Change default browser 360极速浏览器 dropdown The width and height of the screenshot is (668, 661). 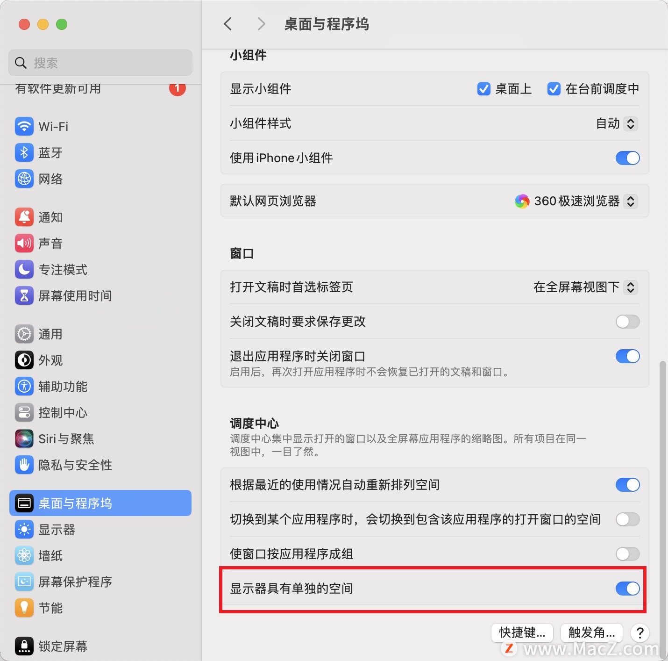[x=576, y=201]
